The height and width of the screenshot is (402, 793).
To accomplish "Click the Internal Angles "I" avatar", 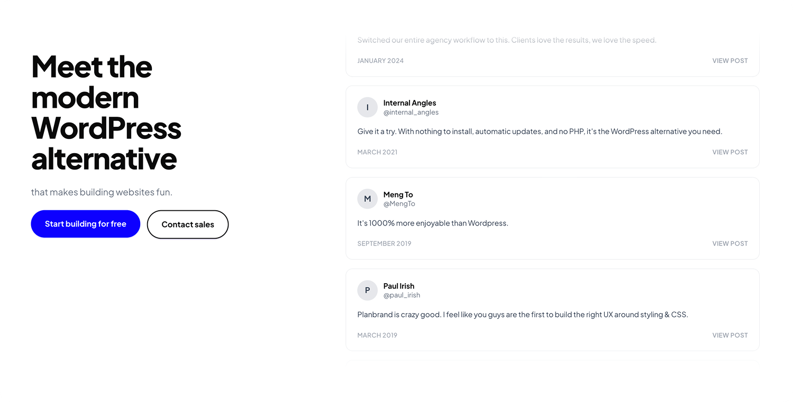I will (x=367, y=107).
